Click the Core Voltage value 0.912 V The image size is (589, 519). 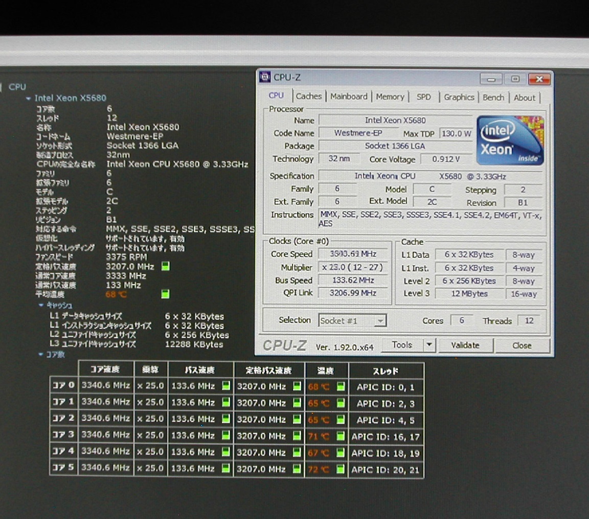pyautogui.click(x=446, y=159)
